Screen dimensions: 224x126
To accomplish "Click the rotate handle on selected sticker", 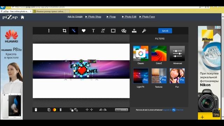I will point(81,61).
